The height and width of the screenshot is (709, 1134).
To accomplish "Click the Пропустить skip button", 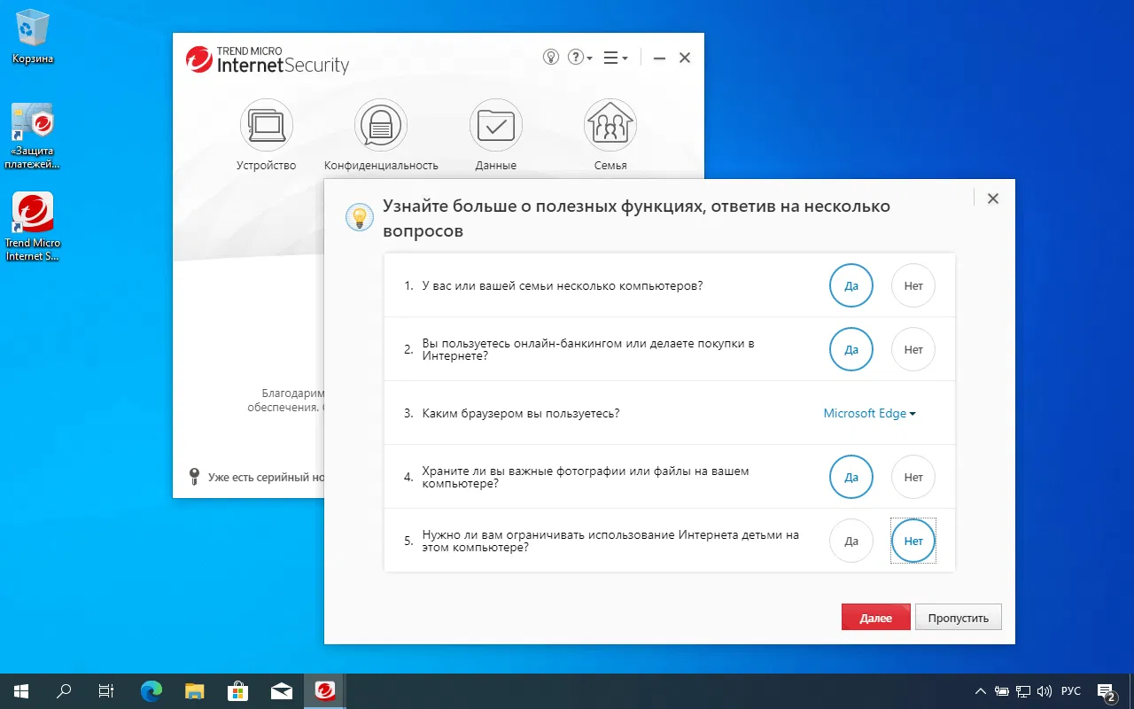I will point(959,618).
